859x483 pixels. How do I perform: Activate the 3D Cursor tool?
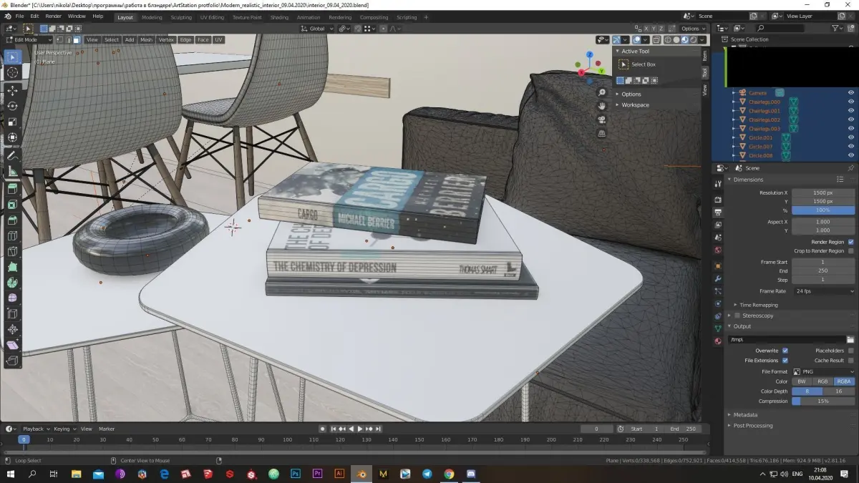[13, 73]
